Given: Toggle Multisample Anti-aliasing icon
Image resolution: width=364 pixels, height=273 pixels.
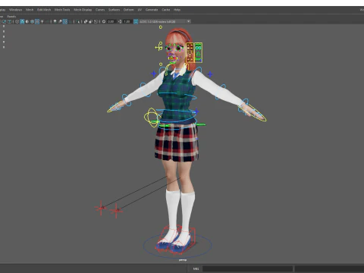Looking at the screenshot, I should [65, 21].
